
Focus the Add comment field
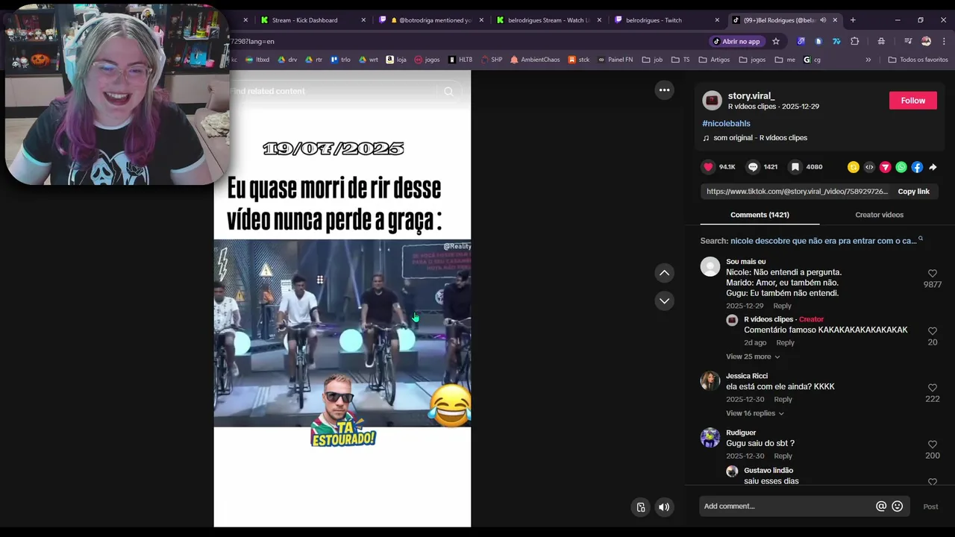(x=787, y=506)
